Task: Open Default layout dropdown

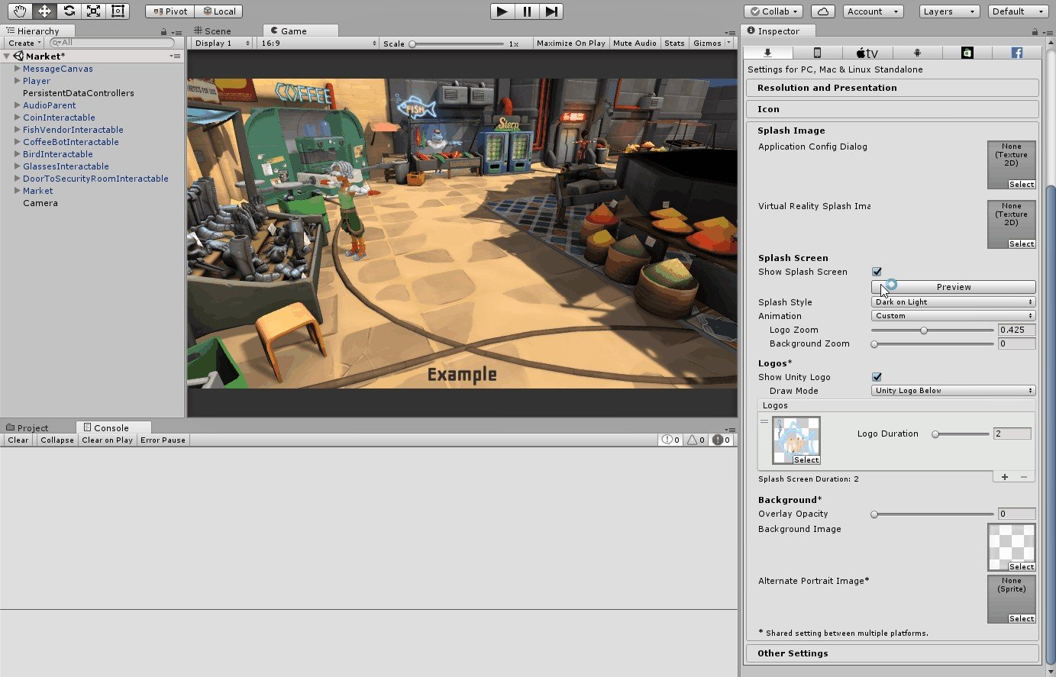Action: coord(1019,11)
